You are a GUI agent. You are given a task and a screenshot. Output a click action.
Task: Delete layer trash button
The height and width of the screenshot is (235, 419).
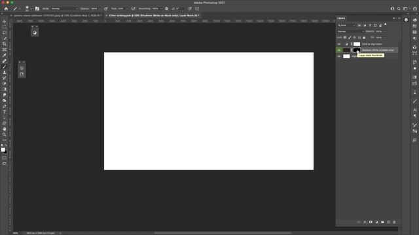pos(394,222)
